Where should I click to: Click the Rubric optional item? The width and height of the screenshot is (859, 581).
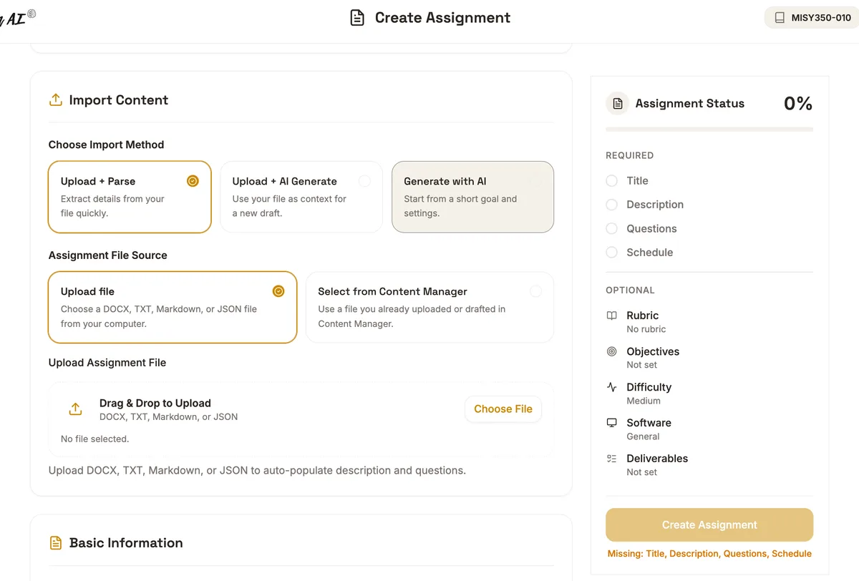tap(709, 322)
